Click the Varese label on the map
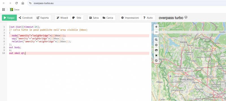This screenshot has height=101, width=226. click(x=184, y=42)
